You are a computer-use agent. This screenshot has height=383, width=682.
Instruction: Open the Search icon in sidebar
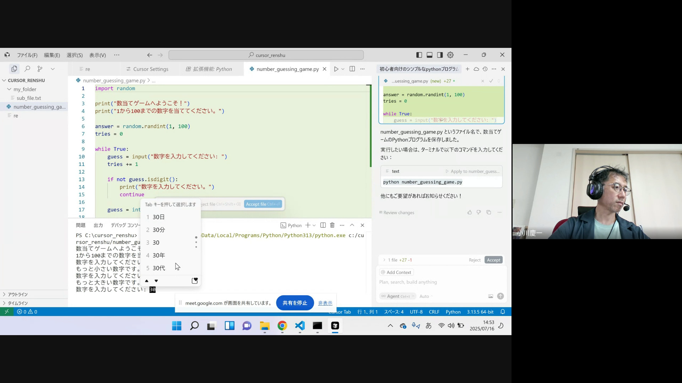click(27, 69)
